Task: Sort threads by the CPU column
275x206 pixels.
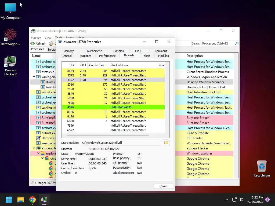Action: tap(82, 65)
